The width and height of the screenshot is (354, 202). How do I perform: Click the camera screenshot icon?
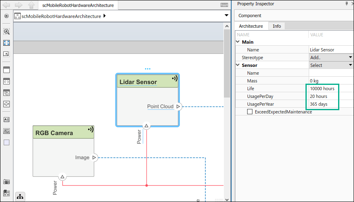tap(7, 182)
